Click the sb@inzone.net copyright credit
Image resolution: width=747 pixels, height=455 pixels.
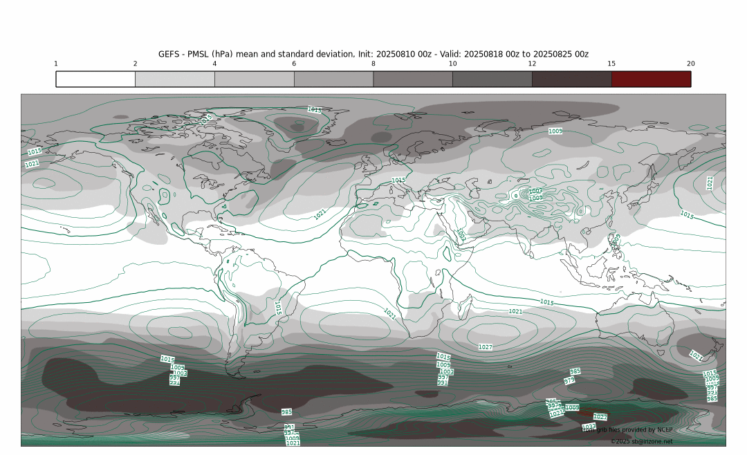point(641,441)
